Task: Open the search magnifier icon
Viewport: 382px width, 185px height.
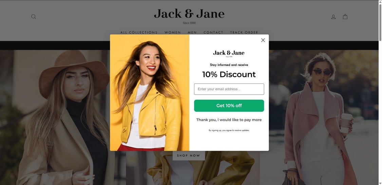Action: (34, 17)
